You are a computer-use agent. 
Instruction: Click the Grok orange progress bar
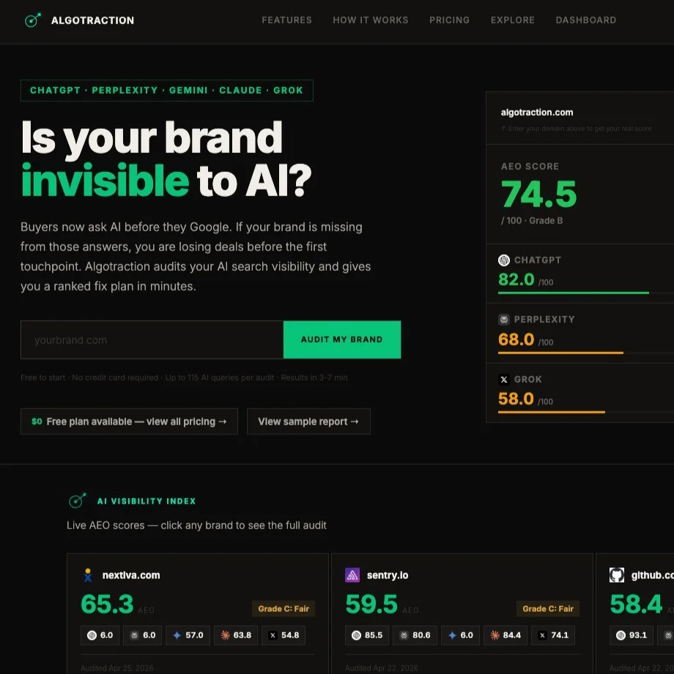(552, 412)
